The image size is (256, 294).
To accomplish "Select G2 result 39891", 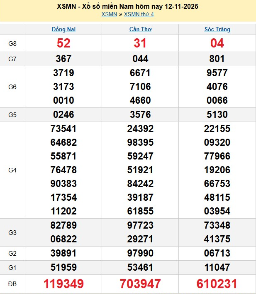I will coord(63,253).
